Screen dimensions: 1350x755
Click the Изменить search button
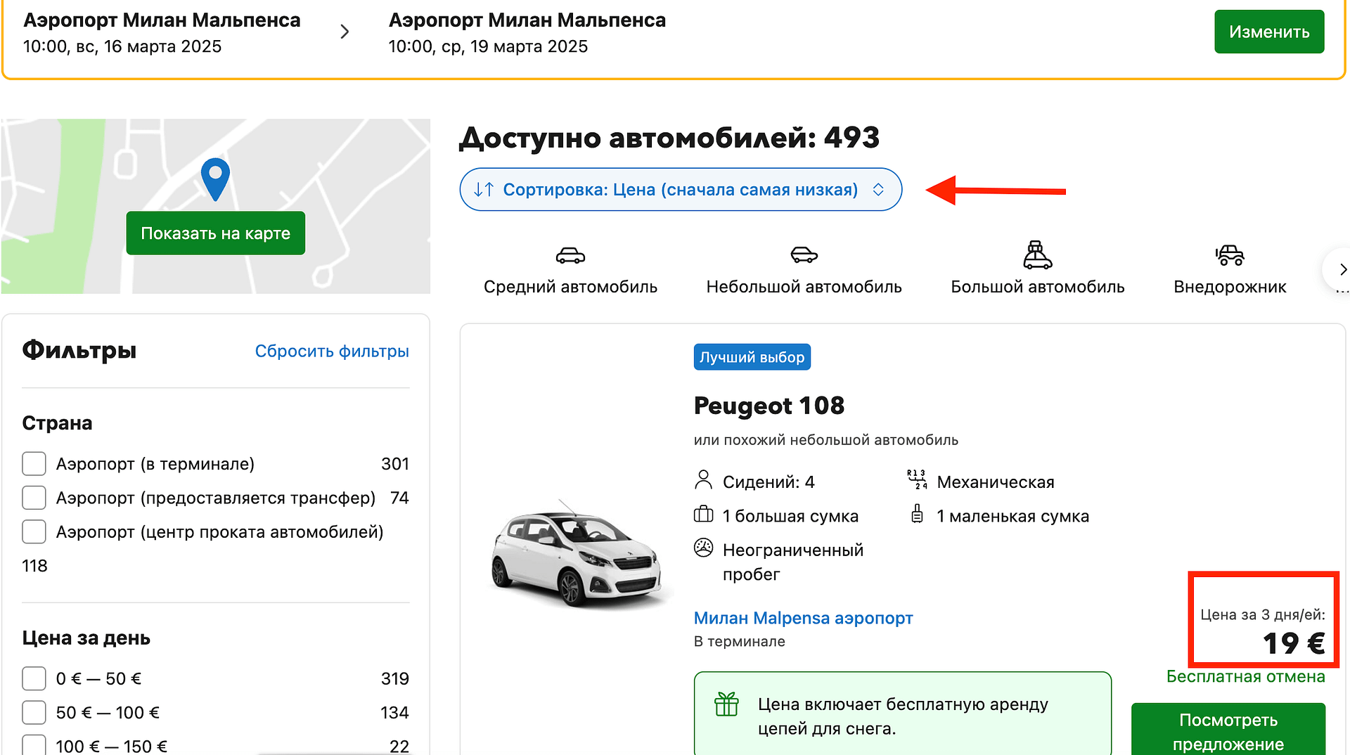click(1268, 32)
